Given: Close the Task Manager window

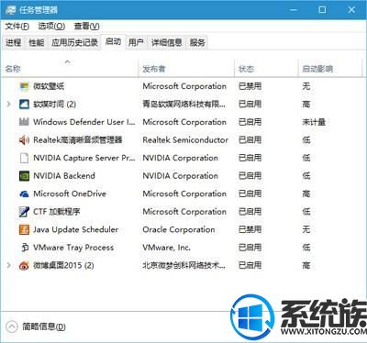Looking at the screenshot, I should (351, 10).
